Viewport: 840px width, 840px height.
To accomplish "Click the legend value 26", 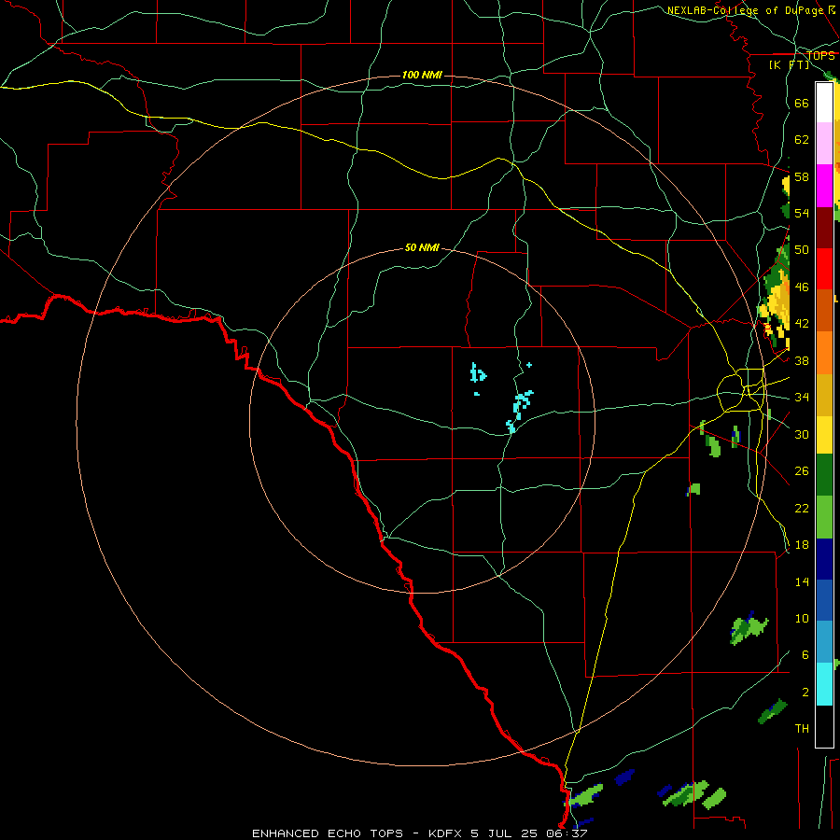I will tap(802, 471).
